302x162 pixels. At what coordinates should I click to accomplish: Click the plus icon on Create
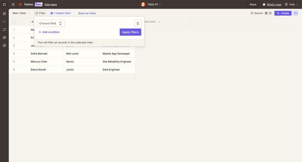point(278,13)
